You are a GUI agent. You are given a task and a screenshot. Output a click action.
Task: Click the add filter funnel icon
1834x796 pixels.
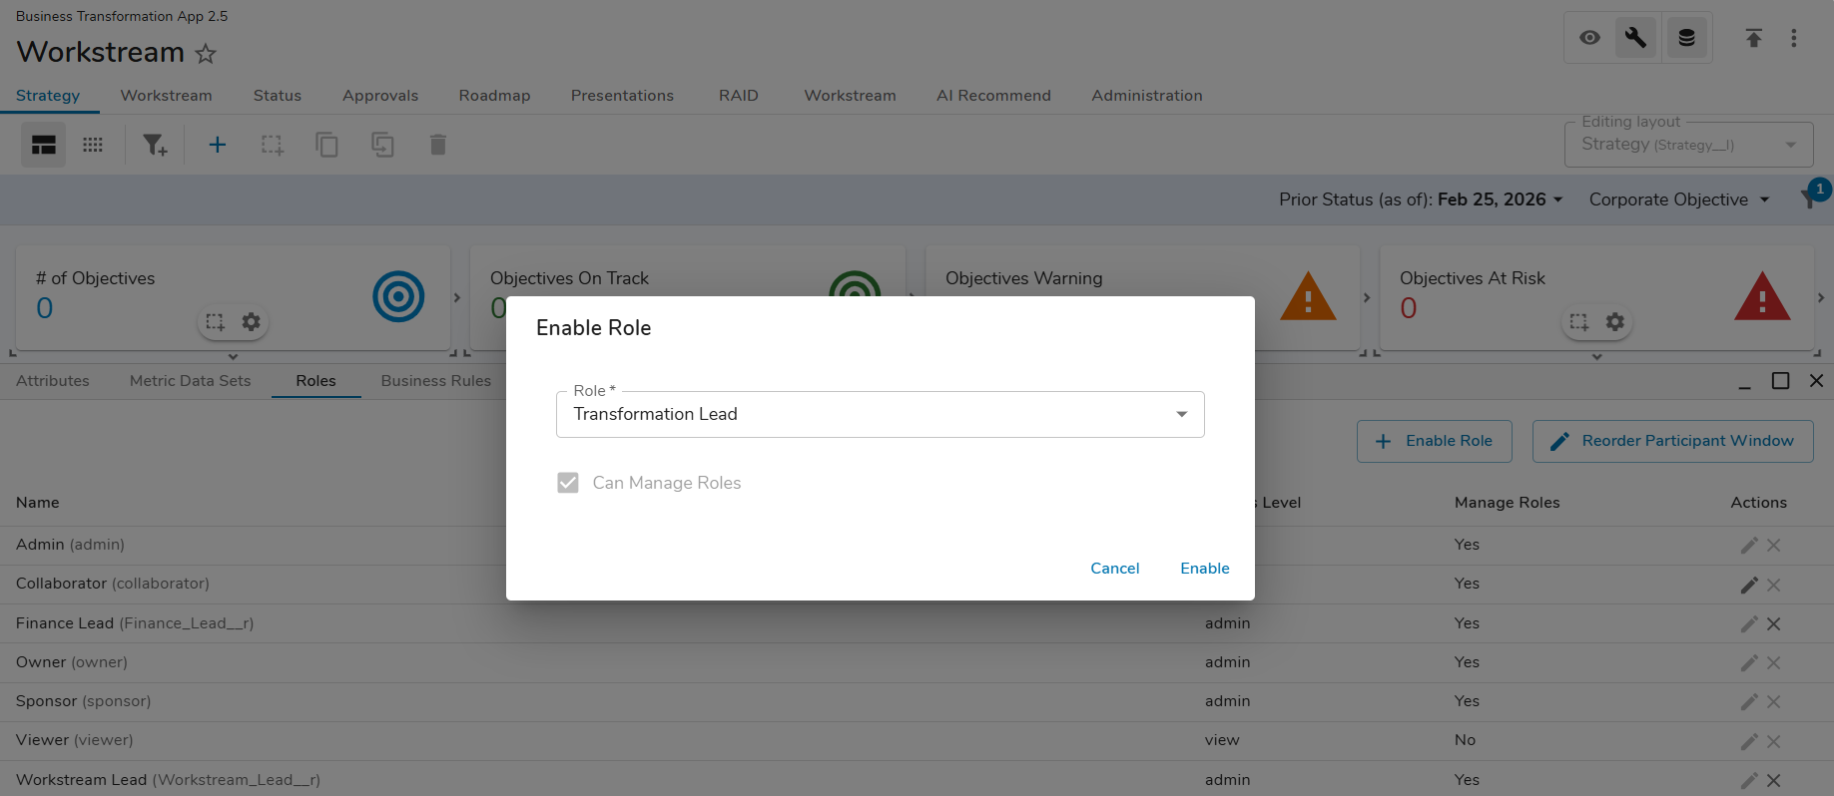(x=155, y=146)
